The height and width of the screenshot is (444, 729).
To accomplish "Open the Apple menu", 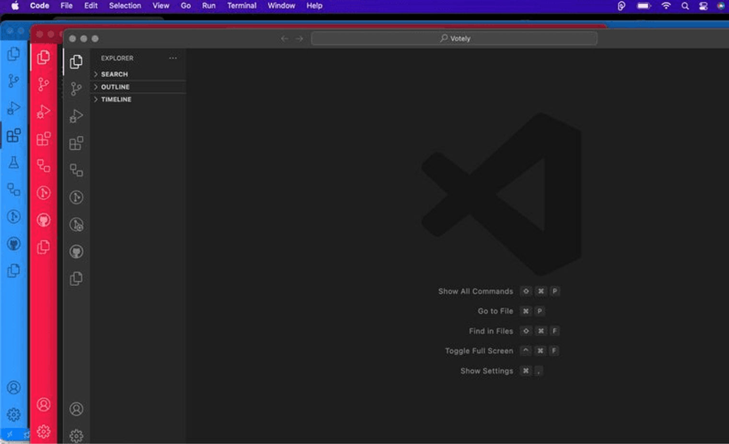I will point(15,6).
